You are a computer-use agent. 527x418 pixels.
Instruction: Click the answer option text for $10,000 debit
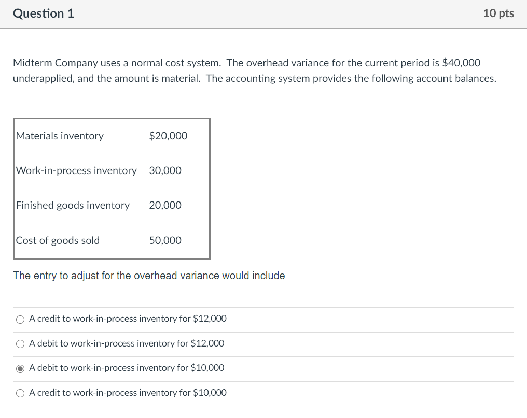pos(126,368)
